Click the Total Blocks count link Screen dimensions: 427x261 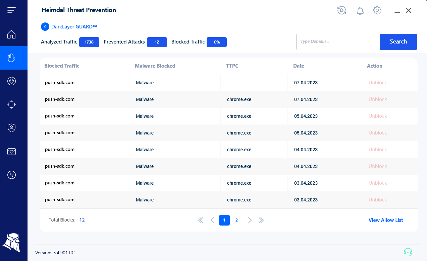82,220
